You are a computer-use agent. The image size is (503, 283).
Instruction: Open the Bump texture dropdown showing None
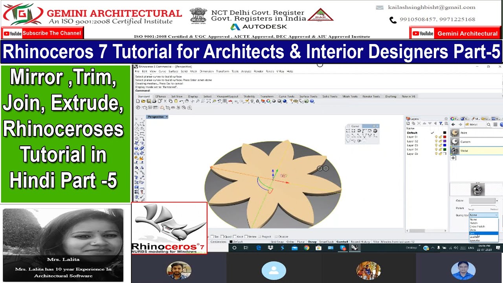(x=484, y=215)
